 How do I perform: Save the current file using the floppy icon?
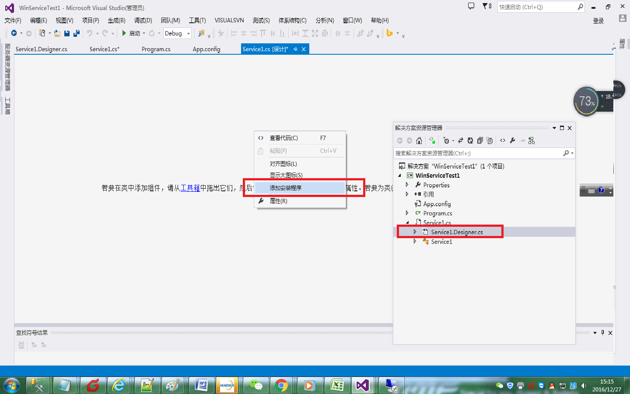point(67,33)
